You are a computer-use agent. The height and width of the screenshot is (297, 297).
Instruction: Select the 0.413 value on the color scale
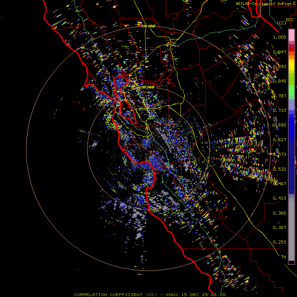pyautogui.click(x=280, y=198)
